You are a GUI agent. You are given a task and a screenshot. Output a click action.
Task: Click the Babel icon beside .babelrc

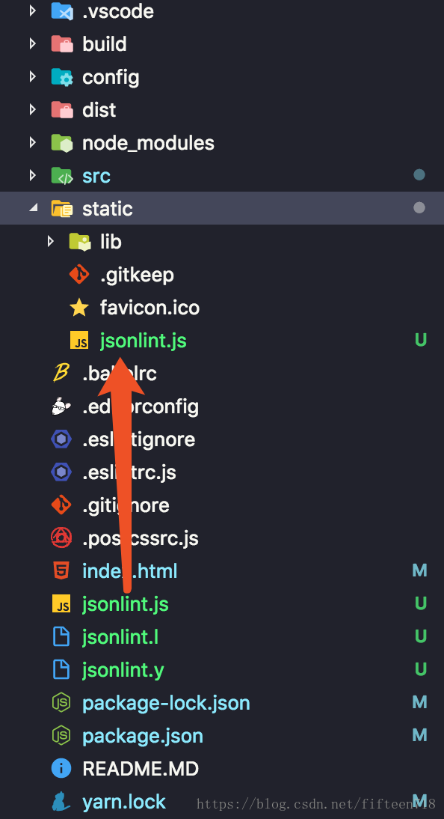(61, 374)
